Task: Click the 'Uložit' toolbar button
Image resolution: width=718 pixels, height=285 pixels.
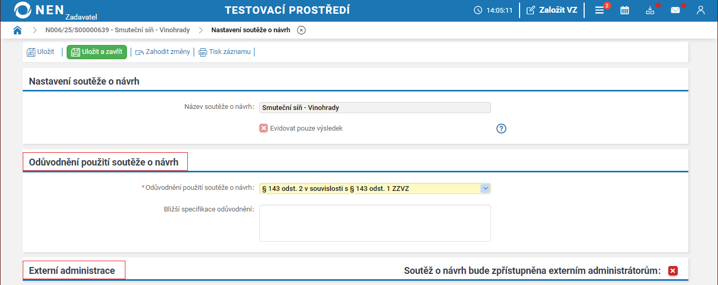Action: tap(41, 52)
